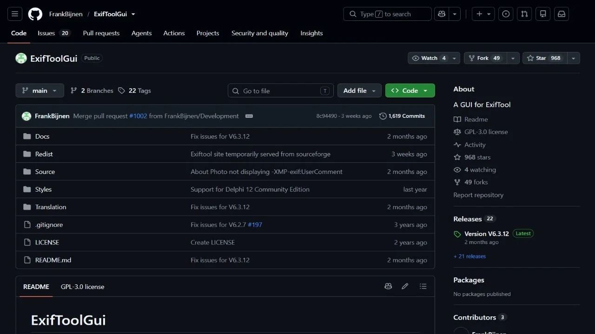Open the 1,619 Commits history
Screen dimensions: 595x334
[x=402, y=116]
